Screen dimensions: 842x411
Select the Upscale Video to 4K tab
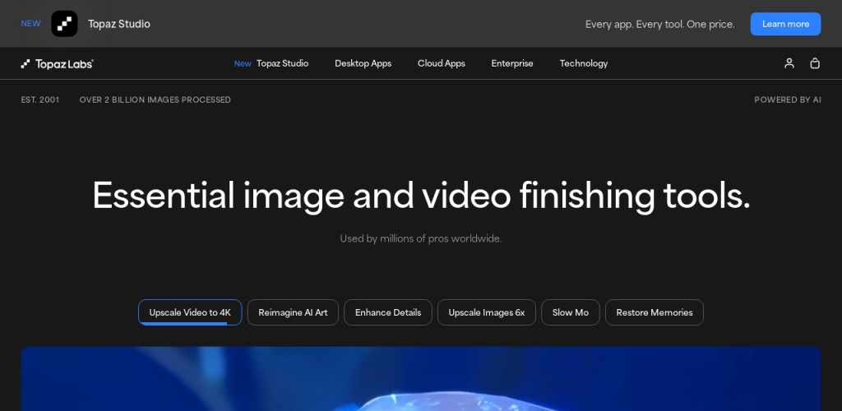pos(190,312)
